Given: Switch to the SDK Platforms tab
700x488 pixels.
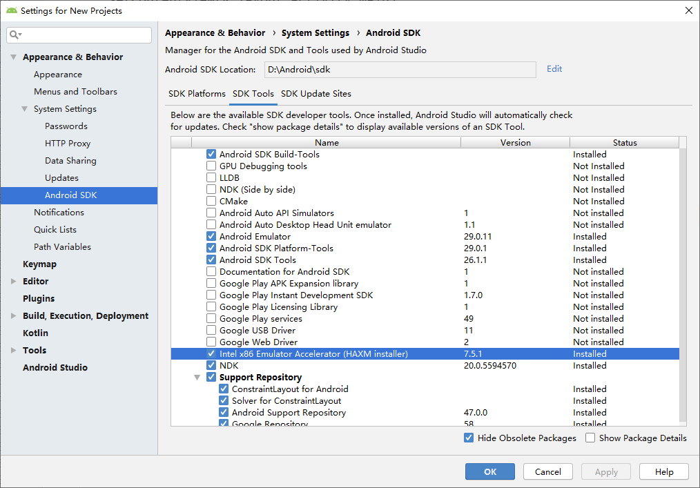Looking at the screenshot, I should pyautogui.click(x=197, y=94).
